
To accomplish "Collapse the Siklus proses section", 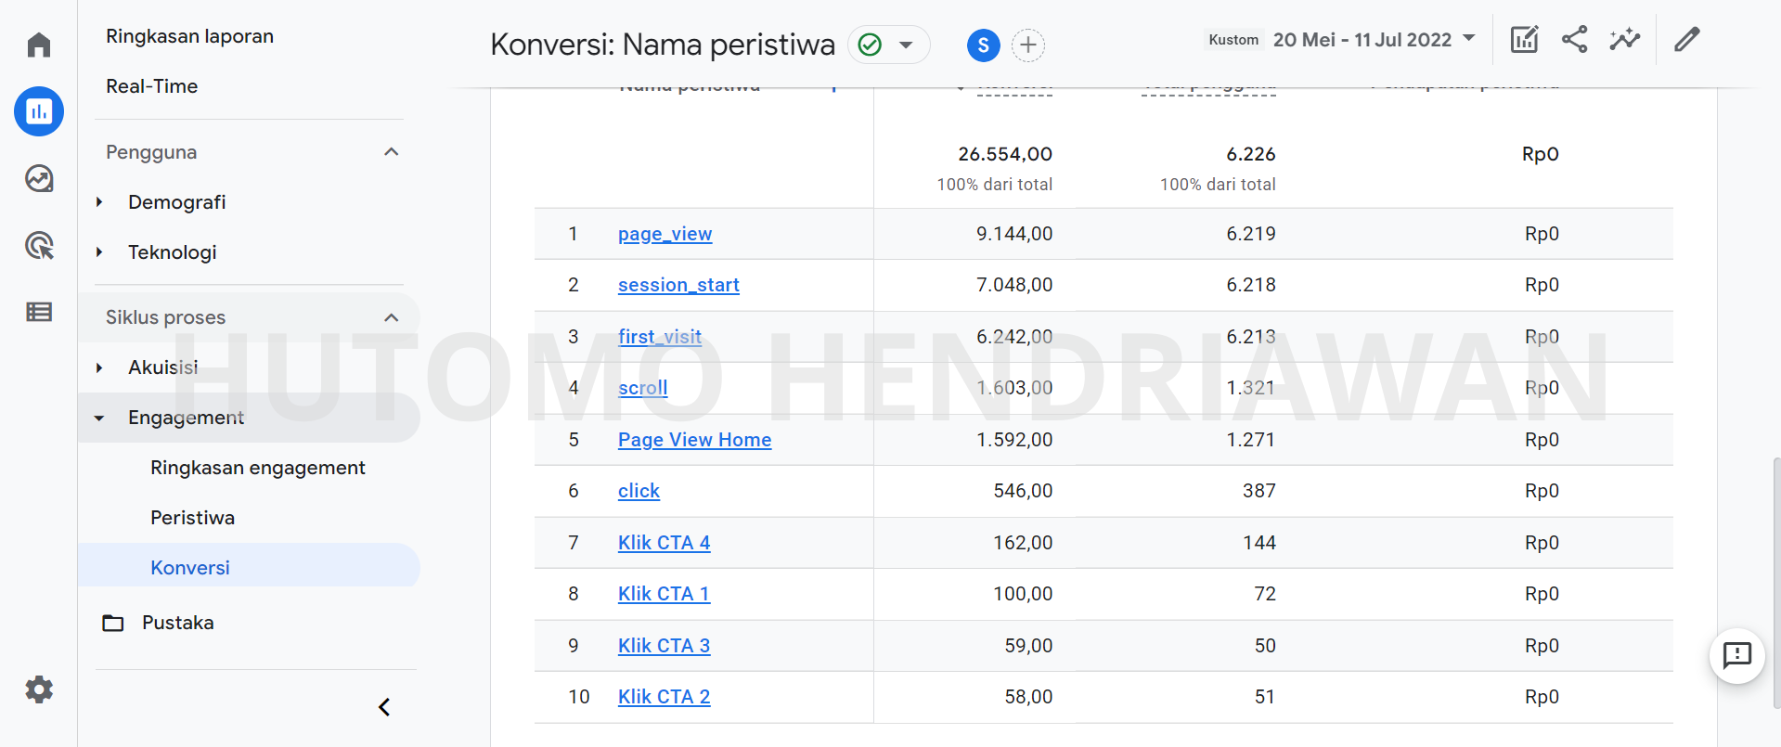I will click(x=392, y=317).
